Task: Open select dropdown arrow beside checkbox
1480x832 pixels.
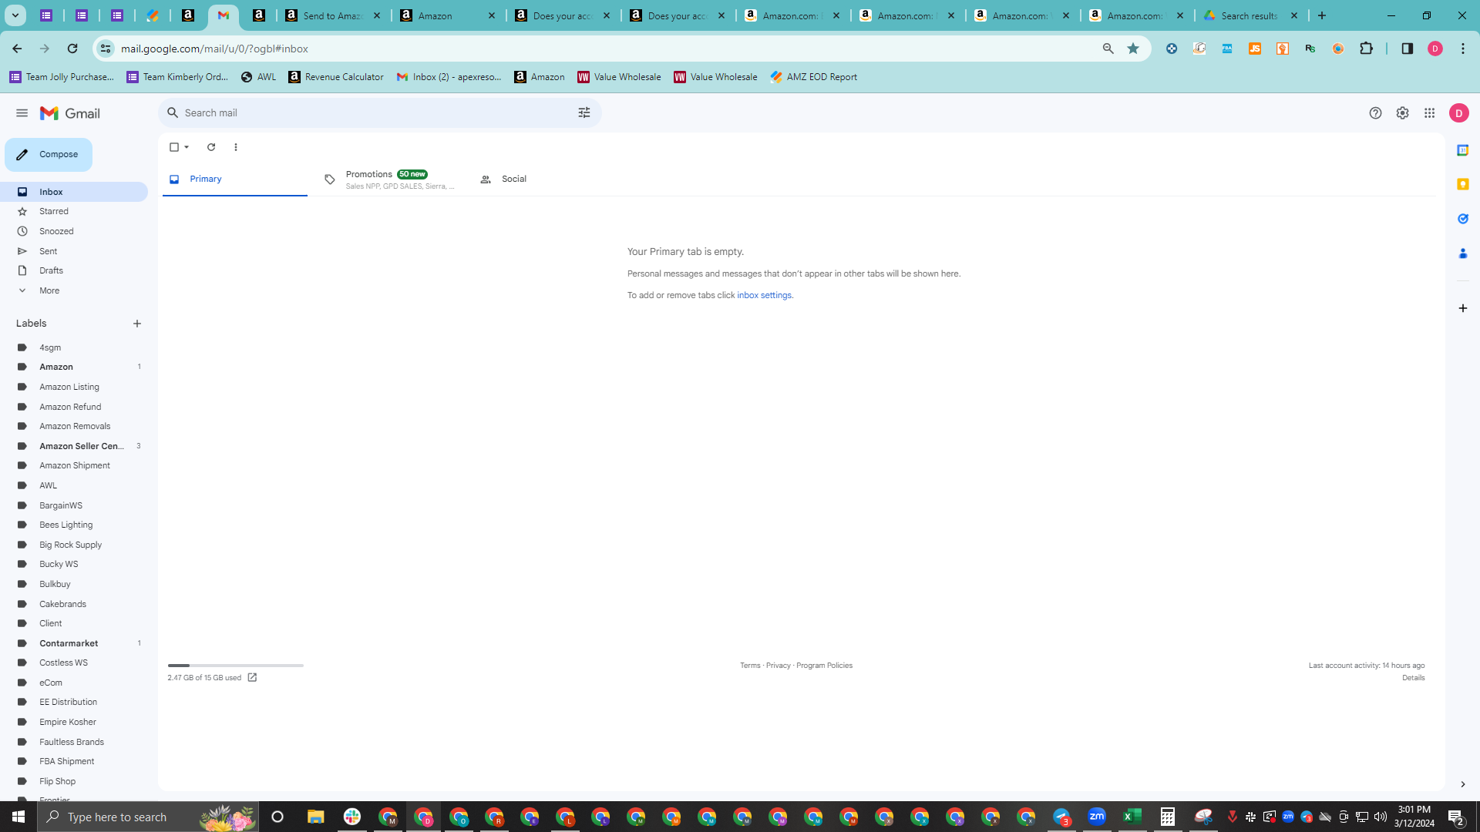Action: click(187, 147)
